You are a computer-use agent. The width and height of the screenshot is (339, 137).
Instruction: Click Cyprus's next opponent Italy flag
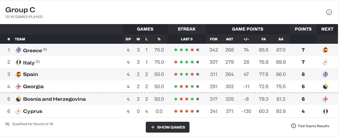325,111
